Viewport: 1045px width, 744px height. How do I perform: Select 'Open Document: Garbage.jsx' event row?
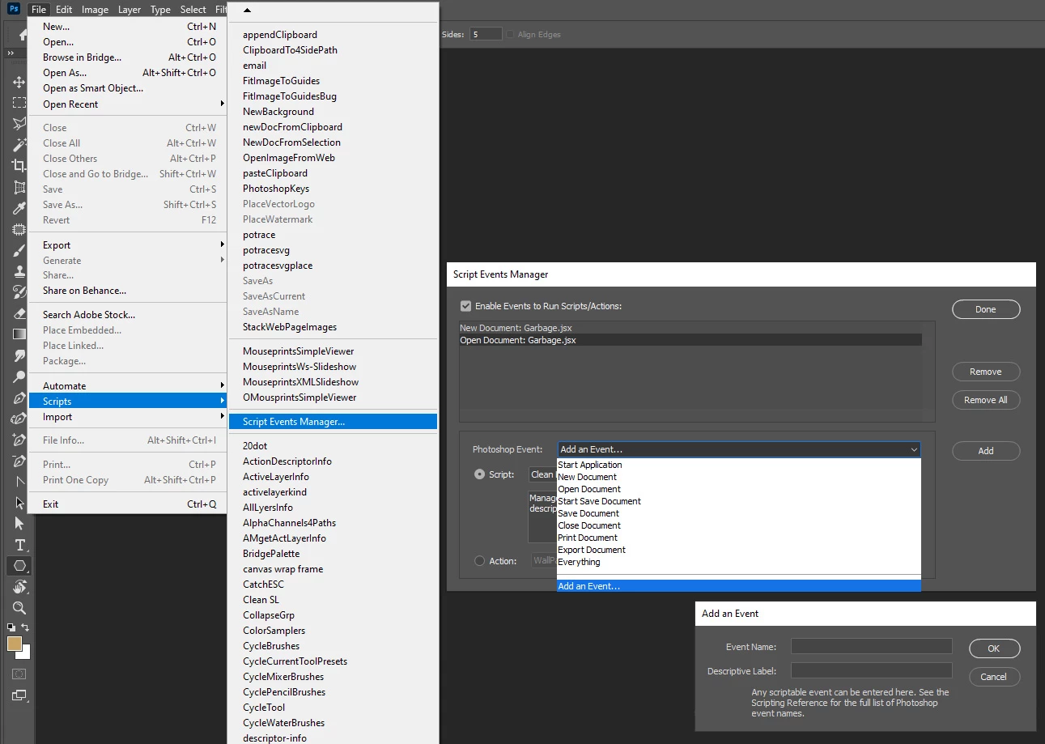690,340
